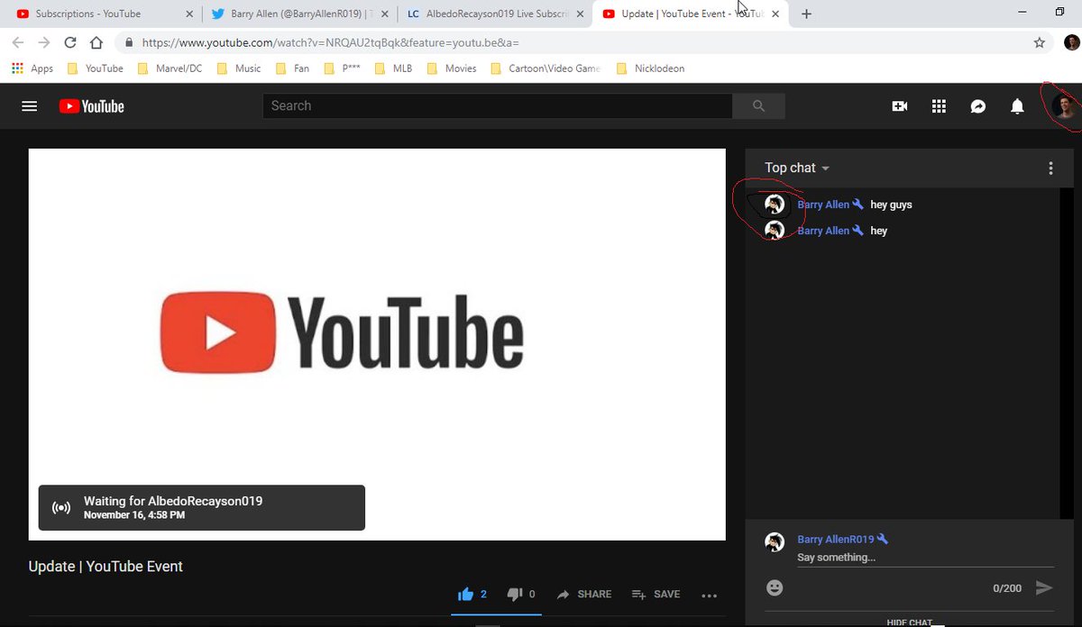
Task: Click 'November 16, 4:58 PM' text
Action: coord(134,515)
